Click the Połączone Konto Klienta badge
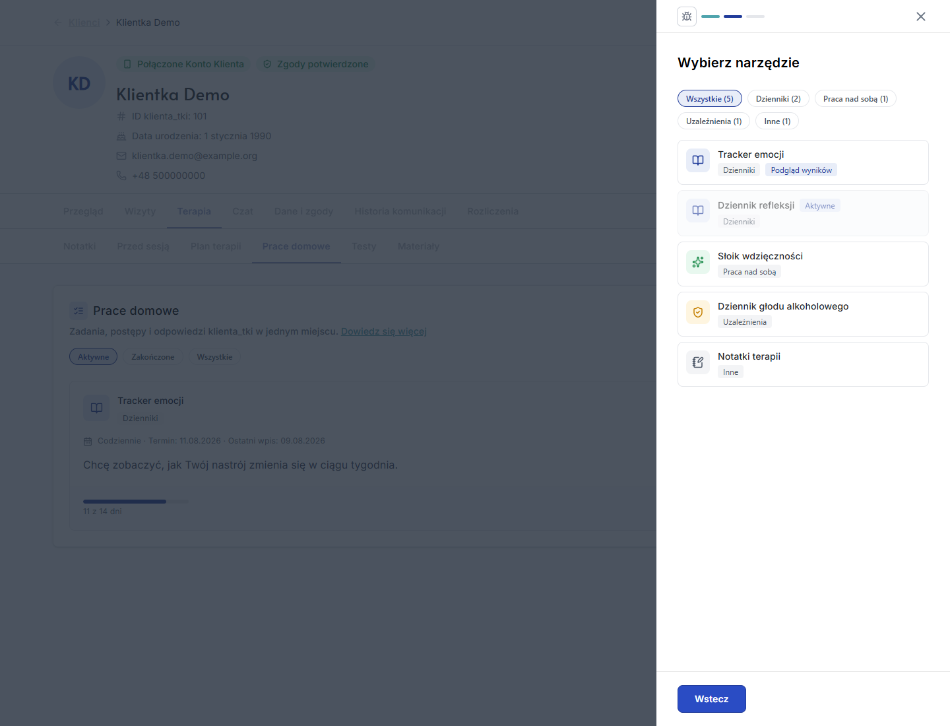The image size is (950, 726). pos(183,64)
